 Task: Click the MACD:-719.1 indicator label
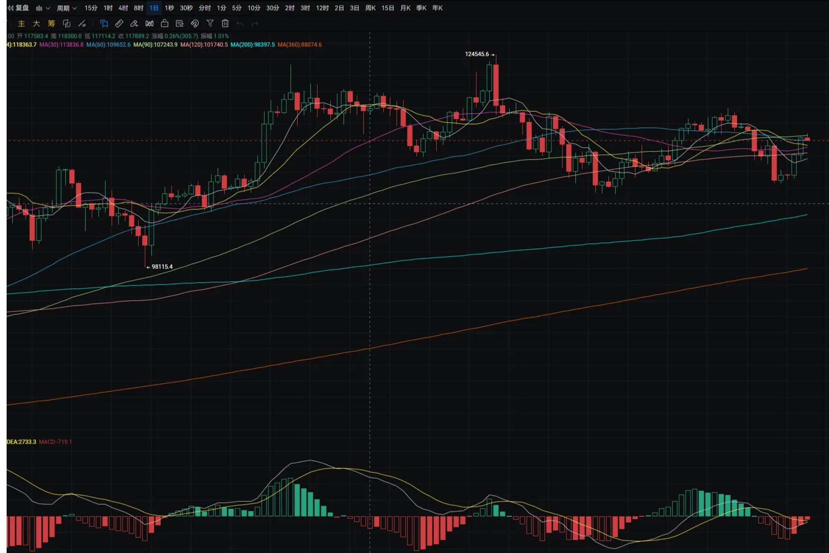[x=56, y=442]
